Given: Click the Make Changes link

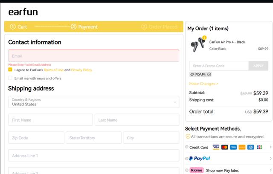Looking at the screenshot, I should pos(203,84).
